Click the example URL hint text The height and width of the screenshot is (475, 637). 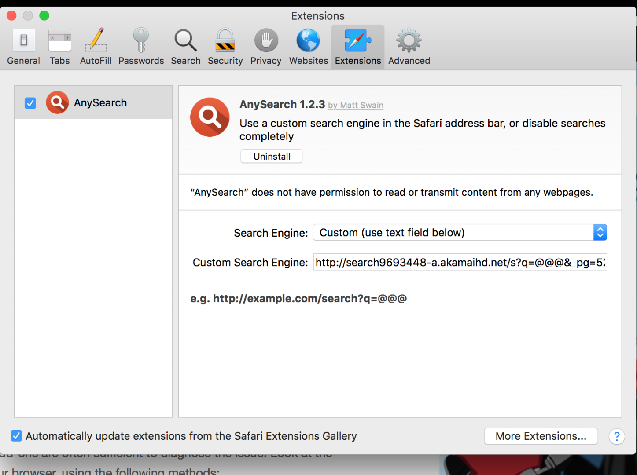pyautogui.click(x=298, y=299)
